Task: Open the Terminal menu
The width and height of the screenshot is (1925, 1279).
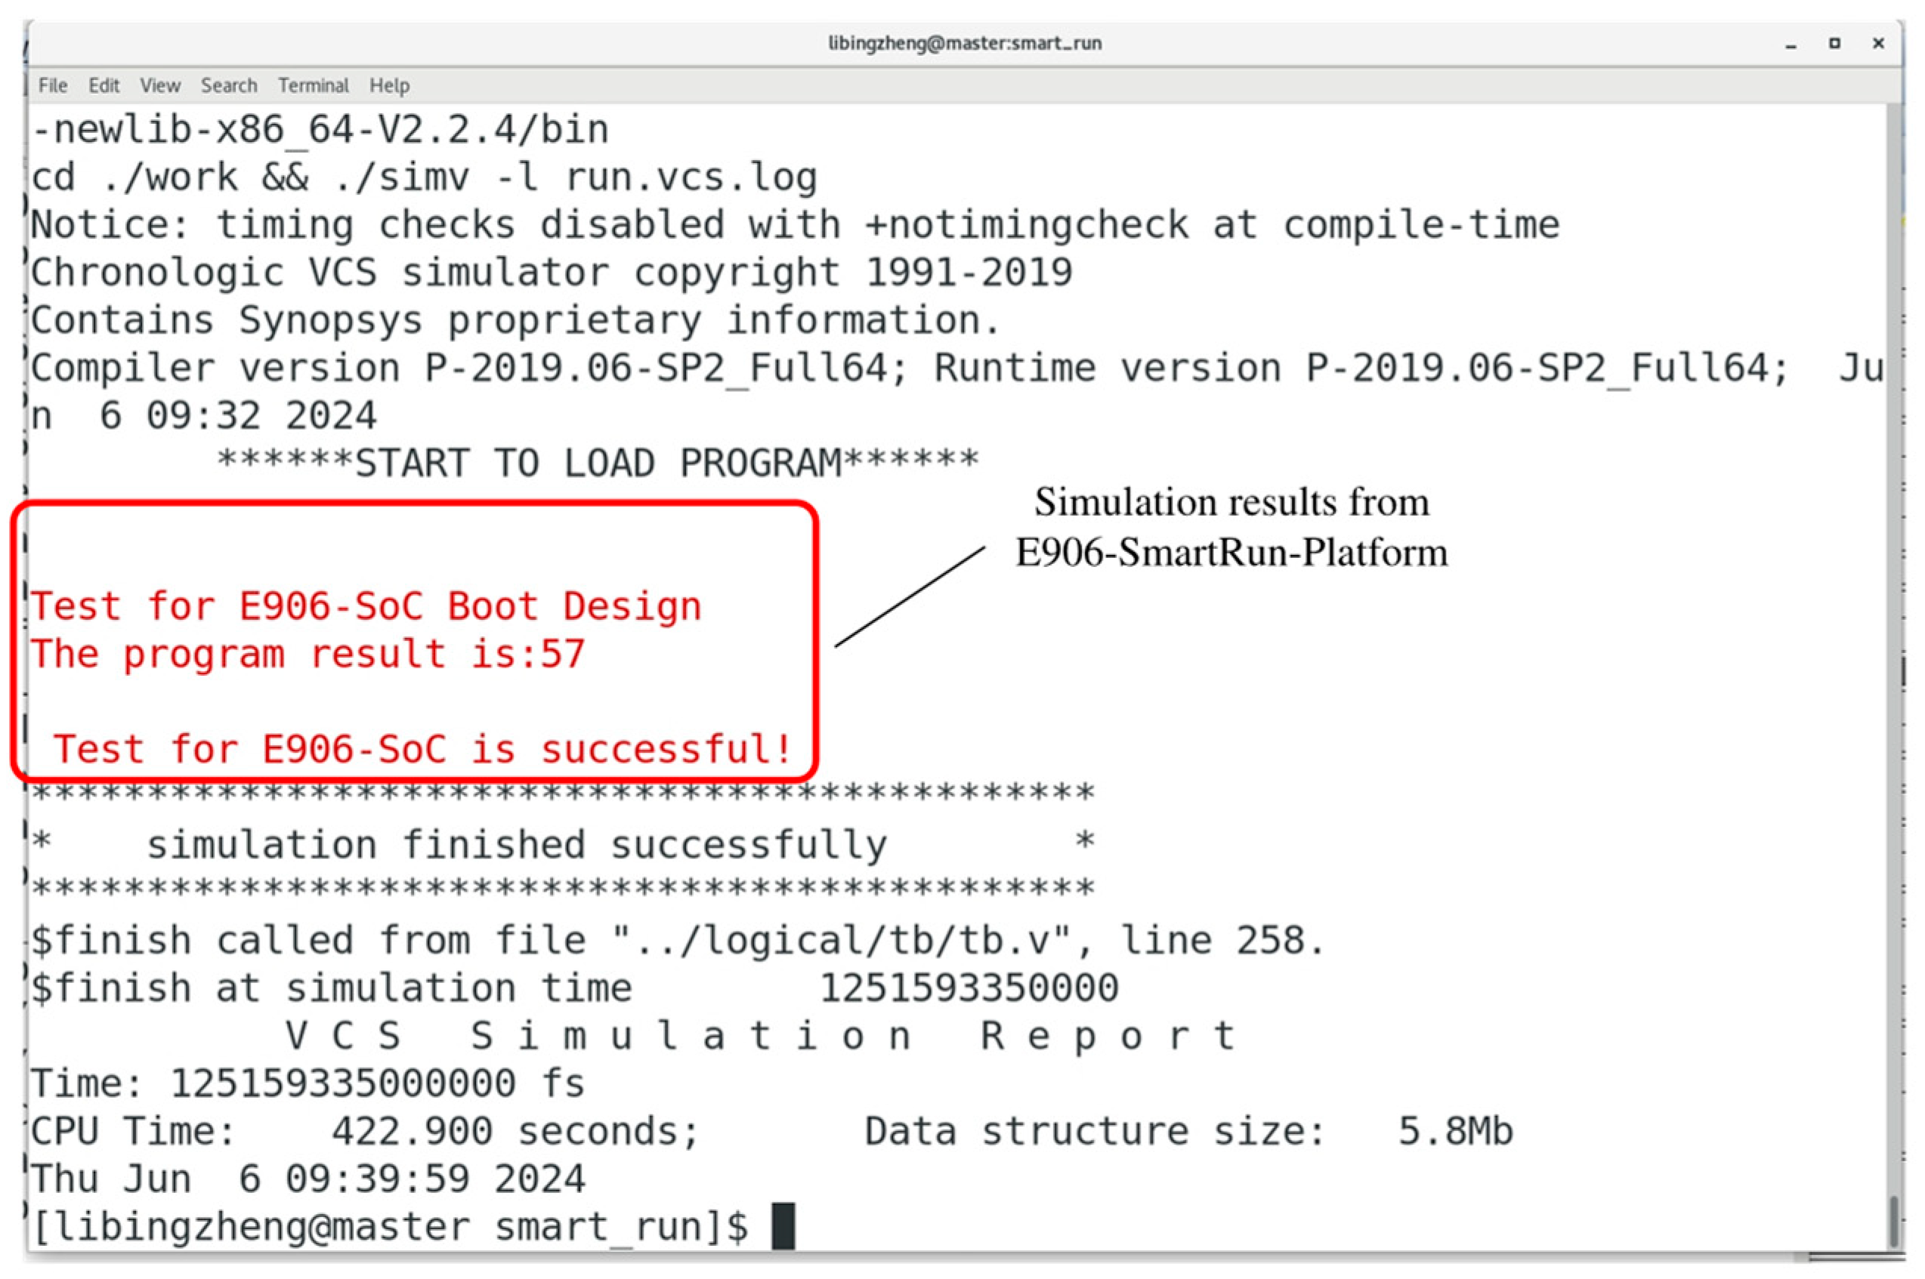Action: (x=313, y=85)
